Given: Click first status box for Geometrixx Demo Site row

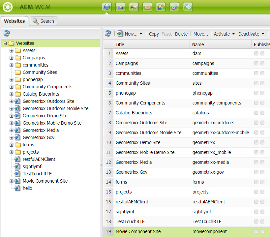Looking at the screenshot, I should 256,142.
